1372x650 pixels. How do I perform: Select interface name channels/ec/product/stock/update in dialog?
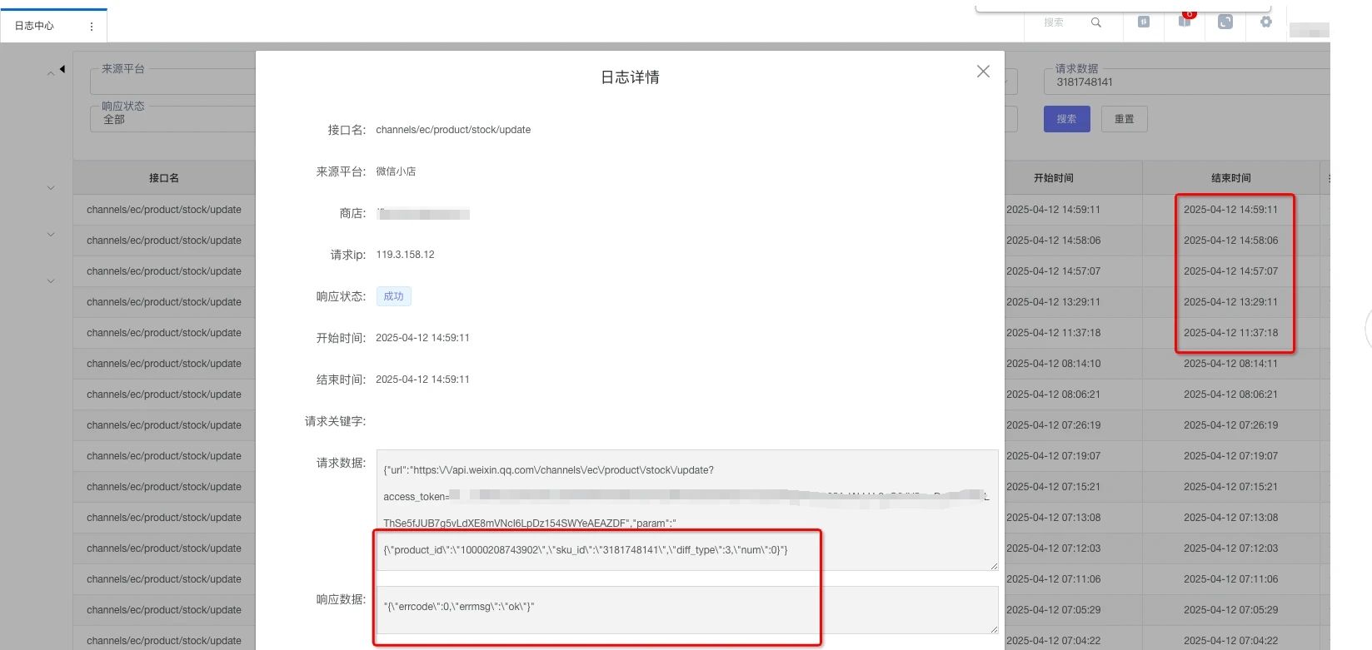(x=453, y=130)
